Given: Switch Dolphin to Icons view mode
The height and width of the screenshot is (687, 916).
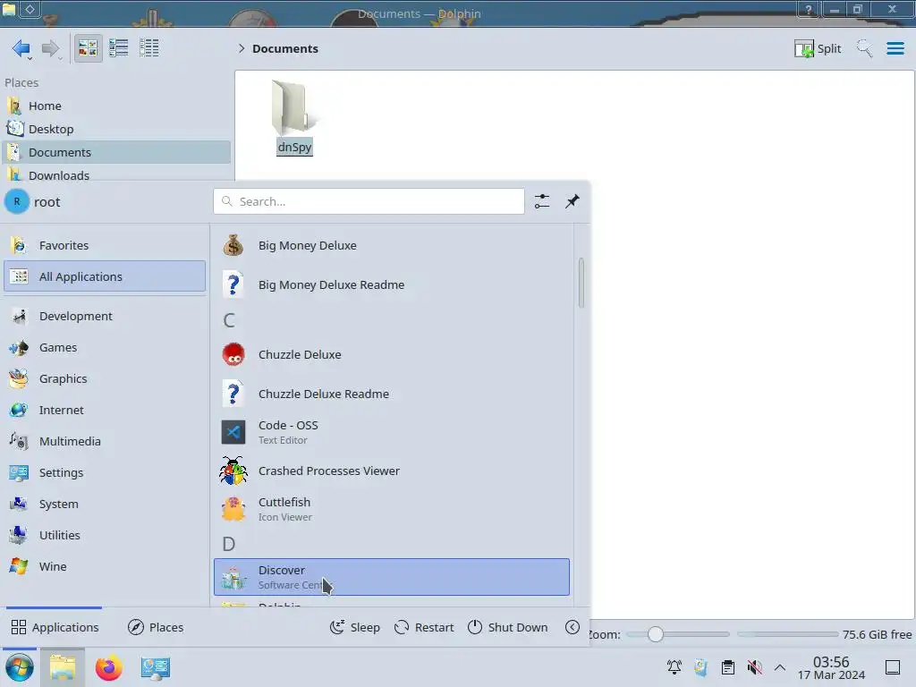Looking at the screenshot, I should (x=89, y=48).
